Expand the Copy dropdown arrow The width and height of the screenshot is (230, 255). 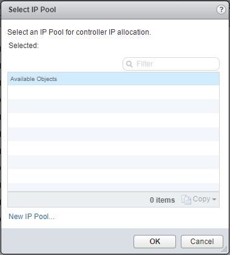click(214, 200)
